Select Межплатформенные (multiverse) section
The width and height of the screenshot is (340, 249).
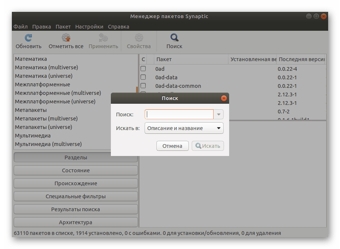point(58,93)
